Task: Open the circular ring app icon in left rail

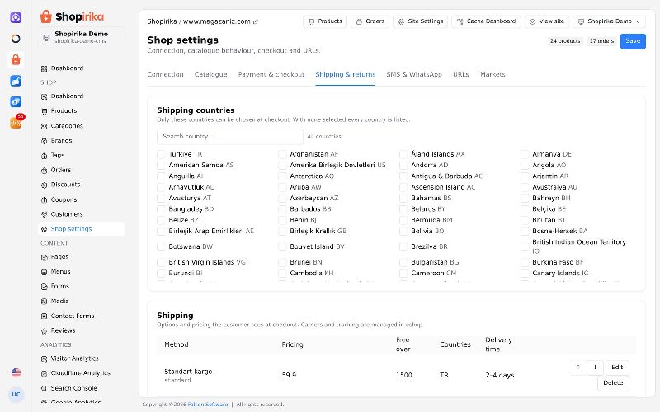Action: pos(16,39)
